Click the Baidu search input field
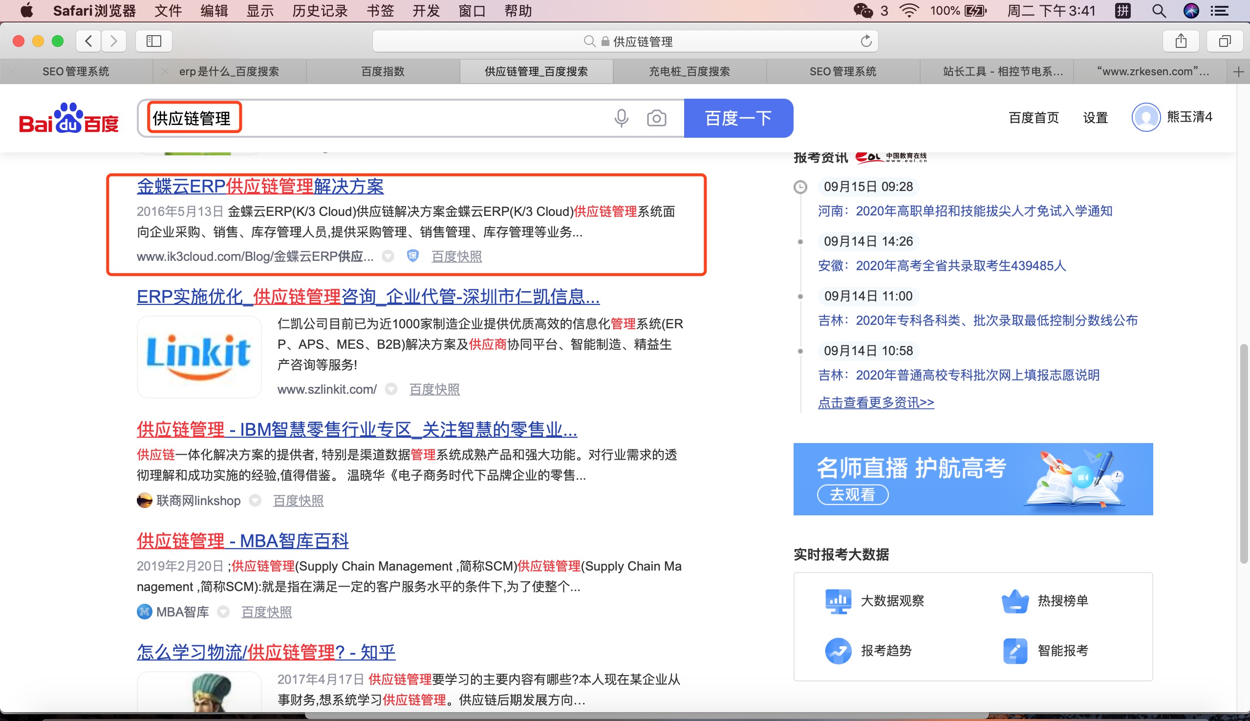 410,118
